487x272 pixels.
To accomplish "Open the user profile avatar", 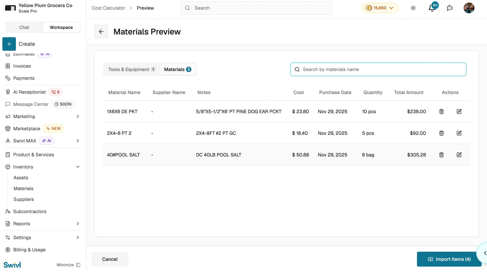I will tap(469, 8).
